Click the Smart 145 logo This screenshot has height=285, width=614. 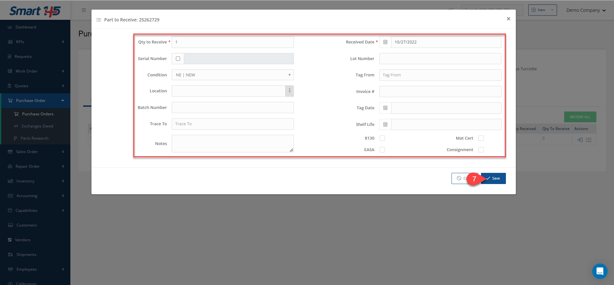pyautogui.click(x=35, y=12)
